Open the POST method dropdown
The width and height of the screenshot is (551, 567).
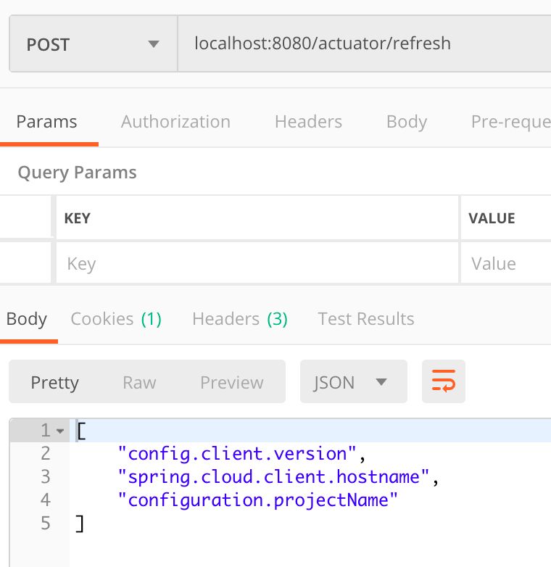click(x=93, y=44)
